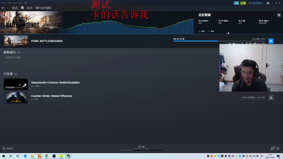283x159 pixels.
Task: Pause the PUBG: BATTLEGROUNDS download
Action: [x=271, y=41]
